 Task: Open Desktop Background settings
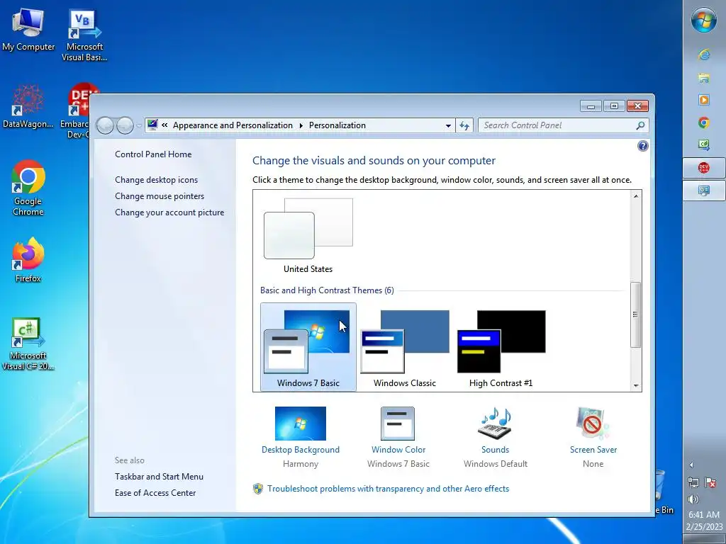[x=301, y=437]
